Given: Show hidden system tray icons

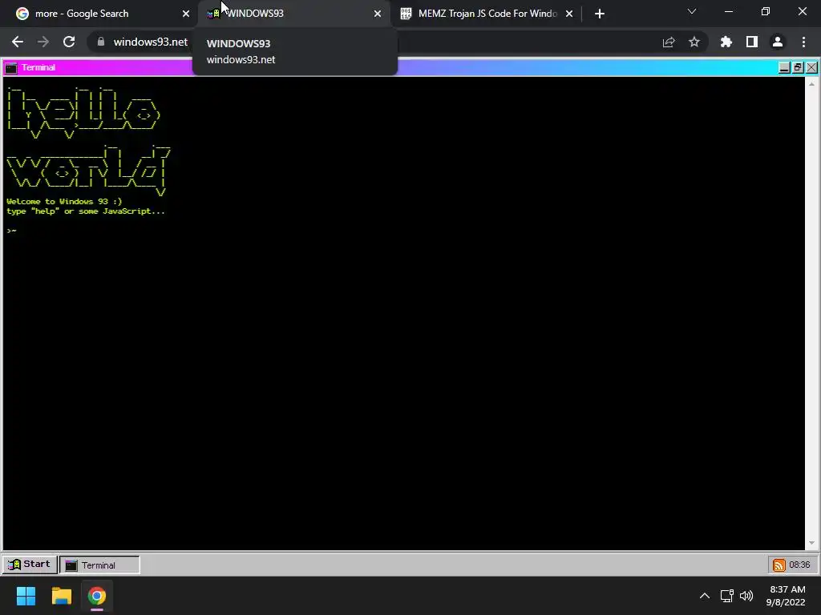Looking at the screenshot, I should [705, 596].
